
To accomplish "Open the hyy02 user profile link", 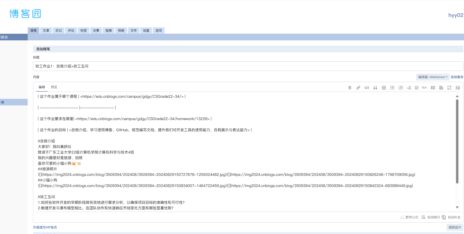I will pyautogui.click(x=456, y=15).
